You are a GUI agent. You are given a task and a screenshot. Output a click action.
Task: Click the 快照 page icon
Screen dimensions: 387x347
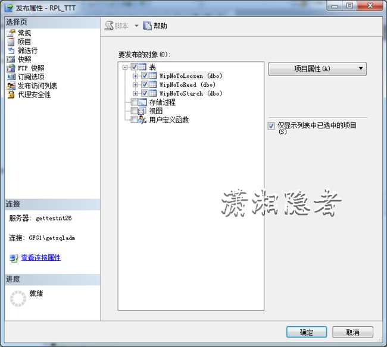[11, 59]
